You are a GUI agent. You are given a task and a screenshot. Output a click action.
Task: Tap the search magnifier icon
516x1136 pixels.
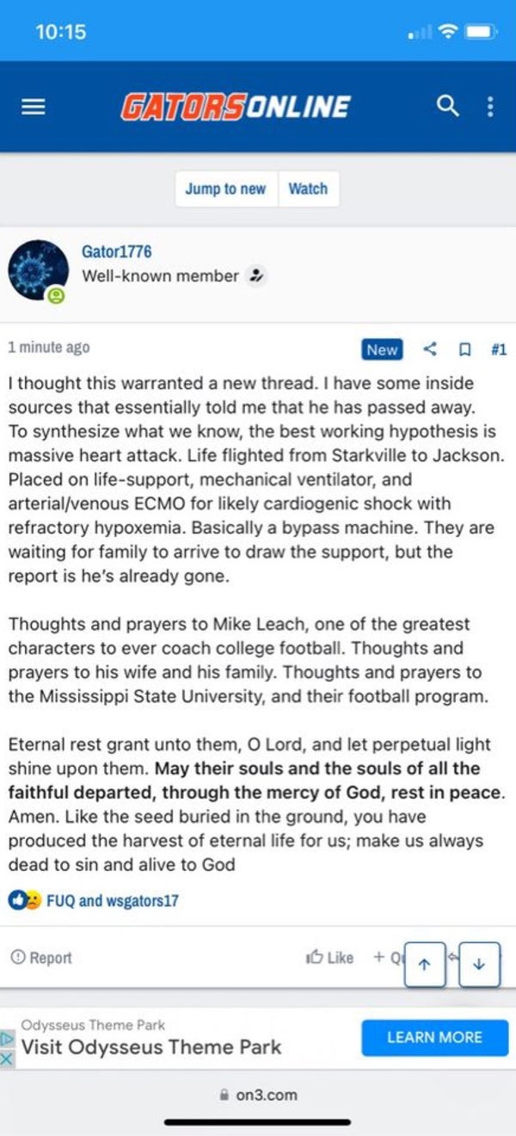point(447,106)
